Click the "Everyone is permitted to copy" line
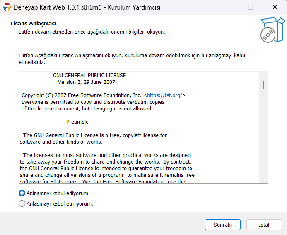The width and height of the screenshot is (287, 235). coord(93,102)
